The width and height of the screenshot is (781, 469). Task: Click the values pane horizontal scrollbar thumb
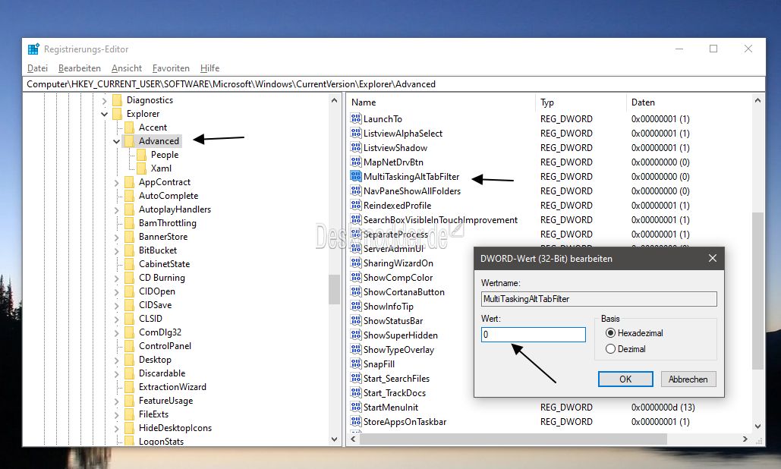pos(514,439)
